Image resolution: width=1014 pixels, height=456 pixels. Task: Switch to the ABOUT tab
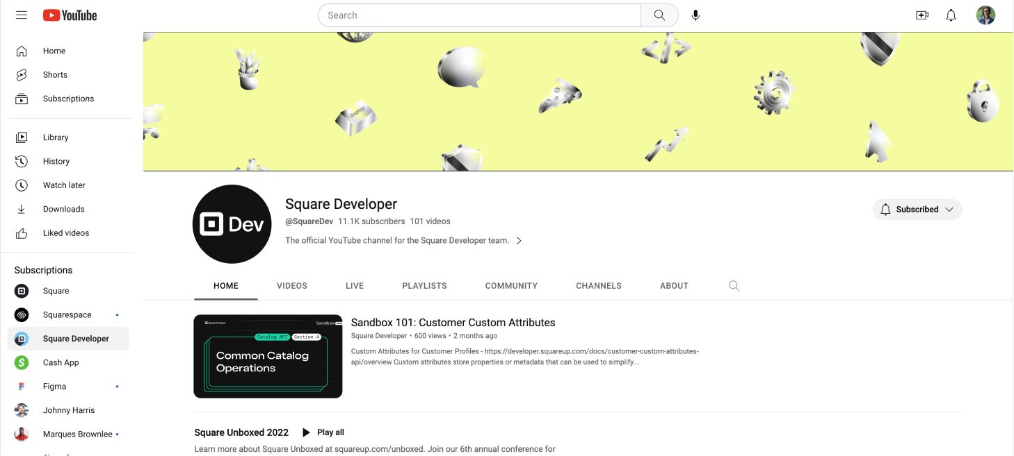point(674,285)
